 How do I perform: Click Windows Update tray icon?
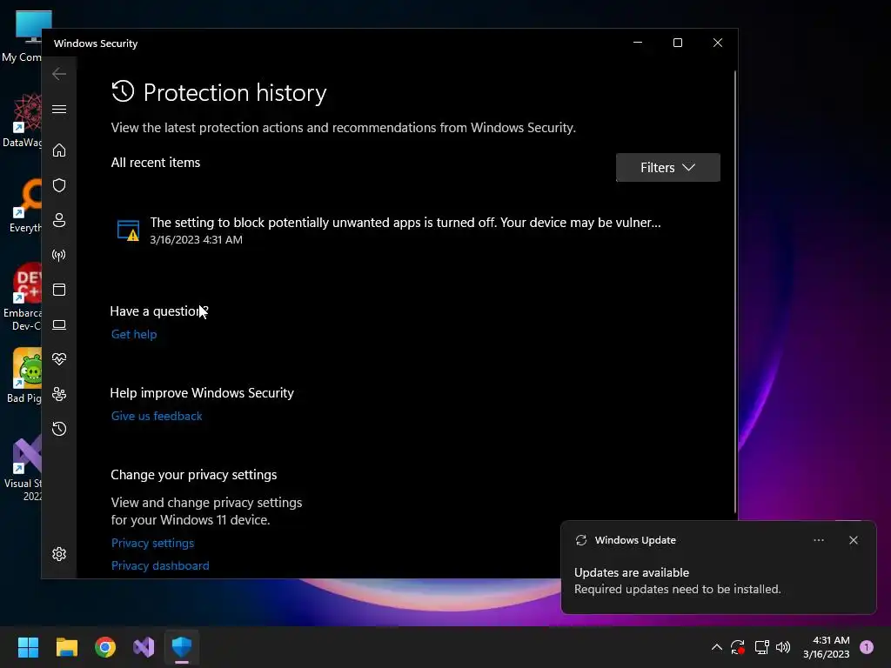click(x=738, y=647)
